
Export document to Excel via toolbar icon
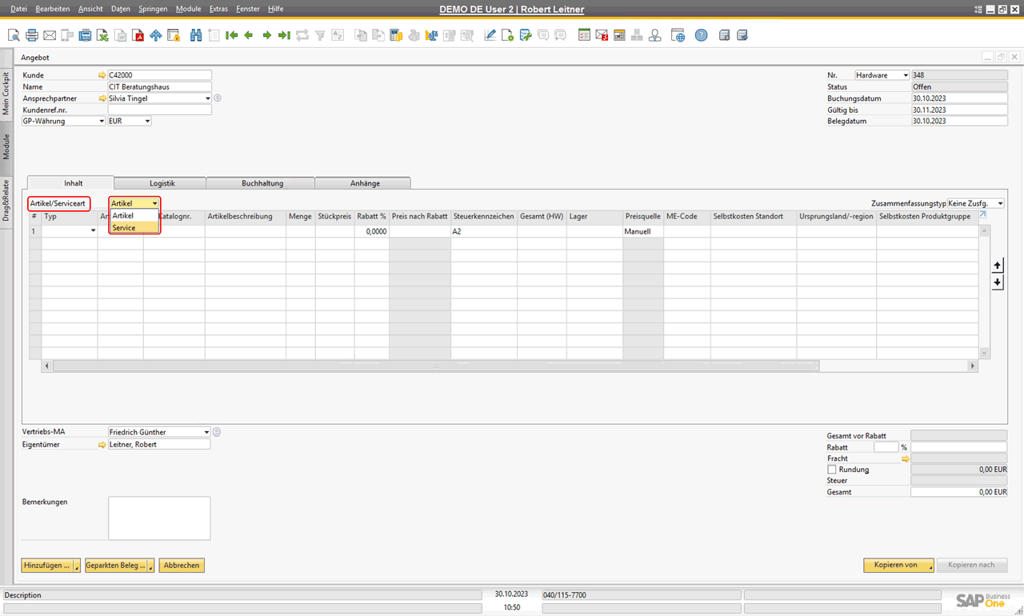(x=102, y=35)
